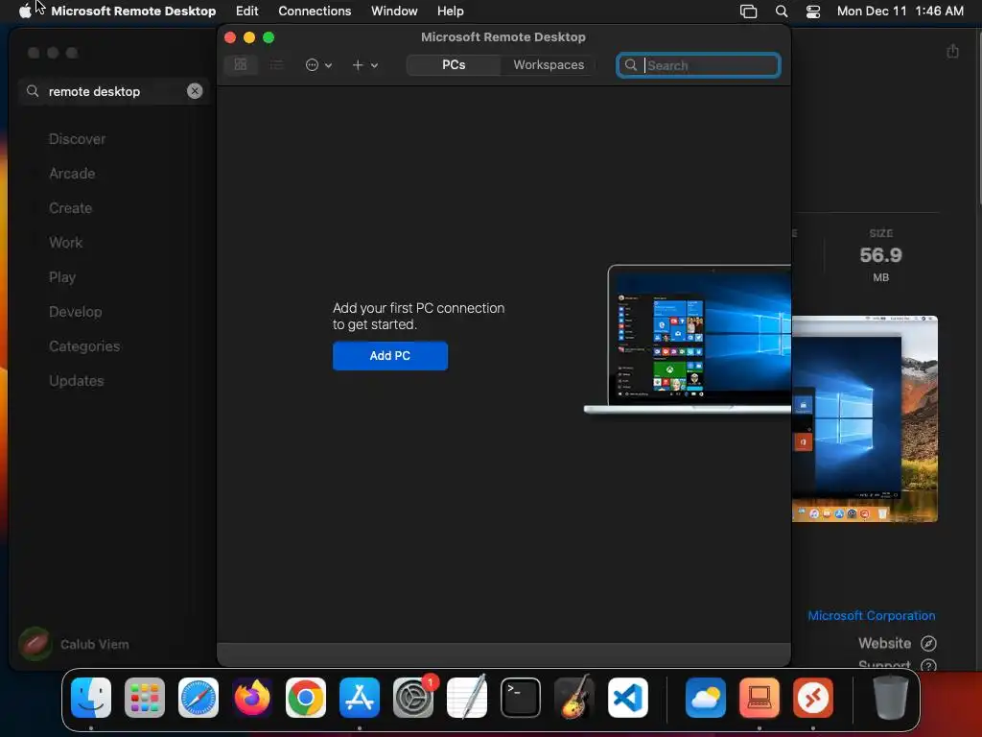Open the plus add-connection dropdown
The image size is (982, 737).
364,64
